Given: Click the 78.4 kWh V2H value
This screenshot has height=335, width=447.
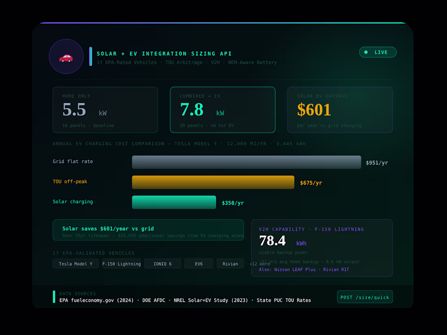Looking at the screenshot, I should 282,241.
